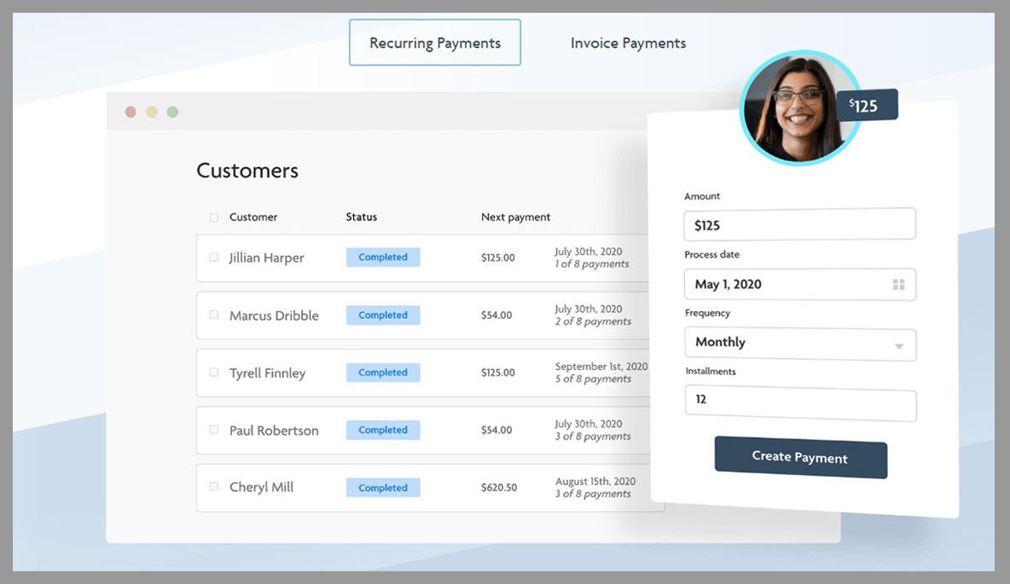Click the Customer column header
This screenshot has height=584, width=1010.
[x=253, y=217]
